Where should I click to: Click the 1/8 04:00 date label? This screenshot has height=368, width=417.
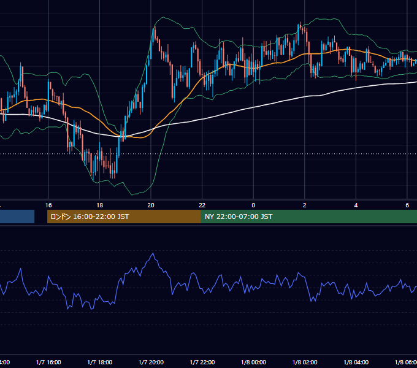356,362
